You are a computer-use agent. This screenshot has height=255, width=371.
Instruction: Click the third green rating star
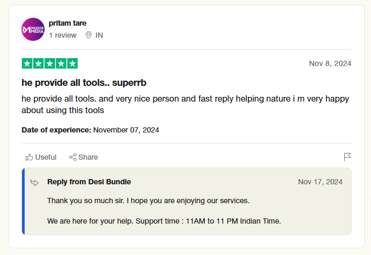pyautogui.click(x=50, y=64)
